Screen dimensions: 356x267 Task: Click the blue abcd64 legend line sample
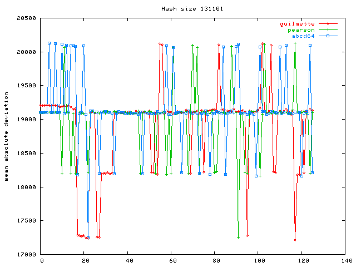328,36
